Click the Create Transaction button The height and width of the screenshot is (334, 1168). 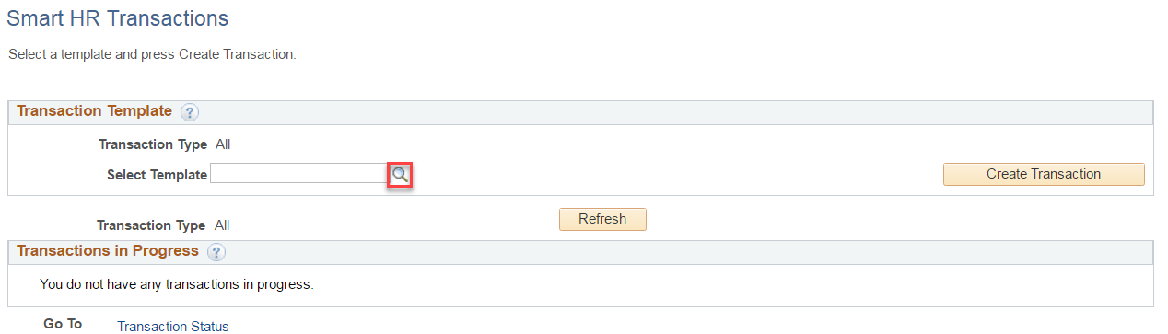coord(1044,174)
